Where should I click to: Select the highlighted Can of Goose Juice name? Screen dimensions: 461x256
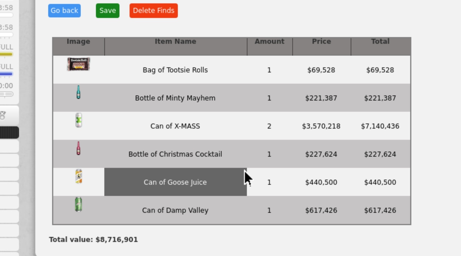[175, 182]
